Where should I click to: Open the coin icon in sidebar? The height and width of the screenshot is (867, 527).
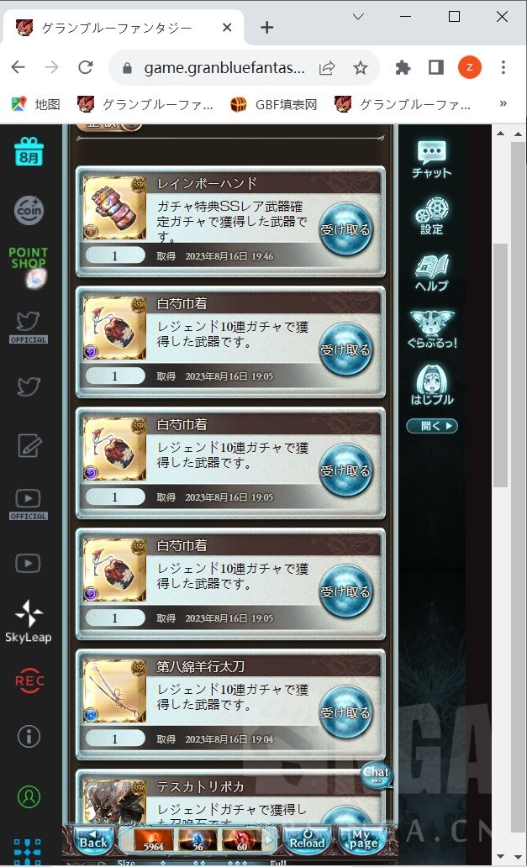[x=29, y=210]
